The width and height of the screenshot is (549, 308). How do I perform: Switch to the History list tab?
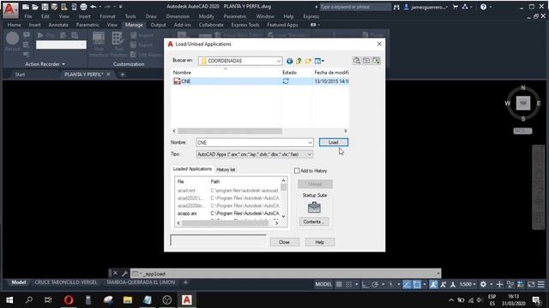pyautogui.click(x=226, y=169)
